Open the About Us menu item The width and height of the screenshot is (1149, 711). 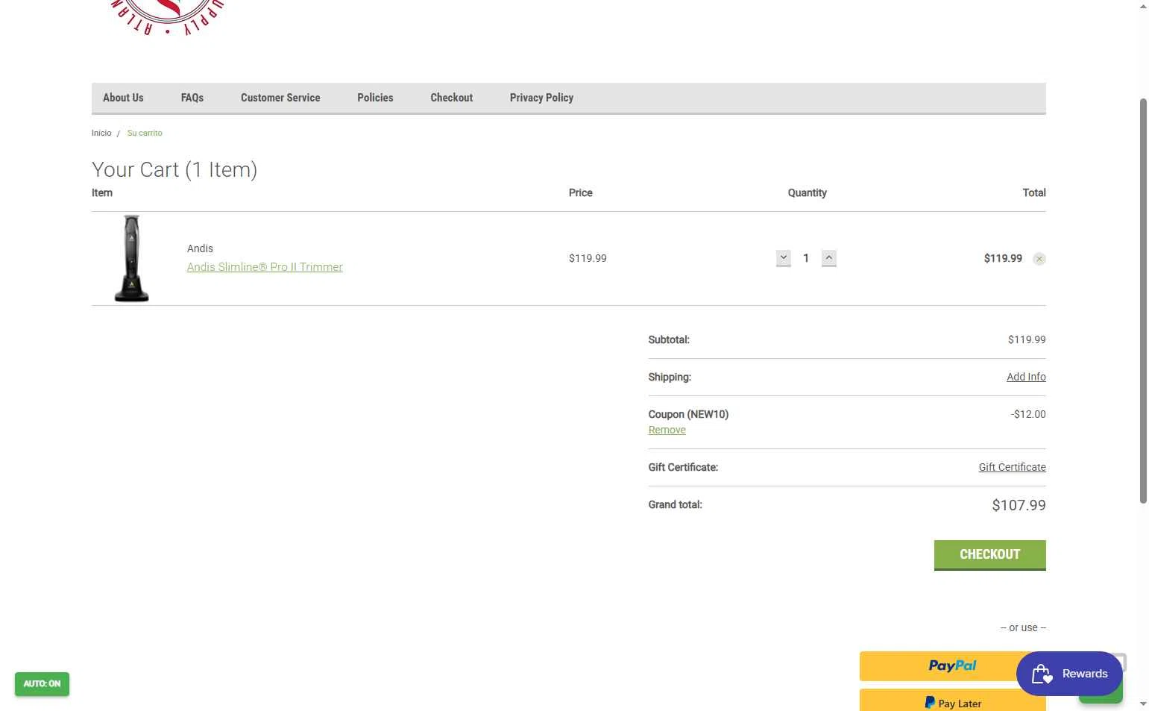123,98
